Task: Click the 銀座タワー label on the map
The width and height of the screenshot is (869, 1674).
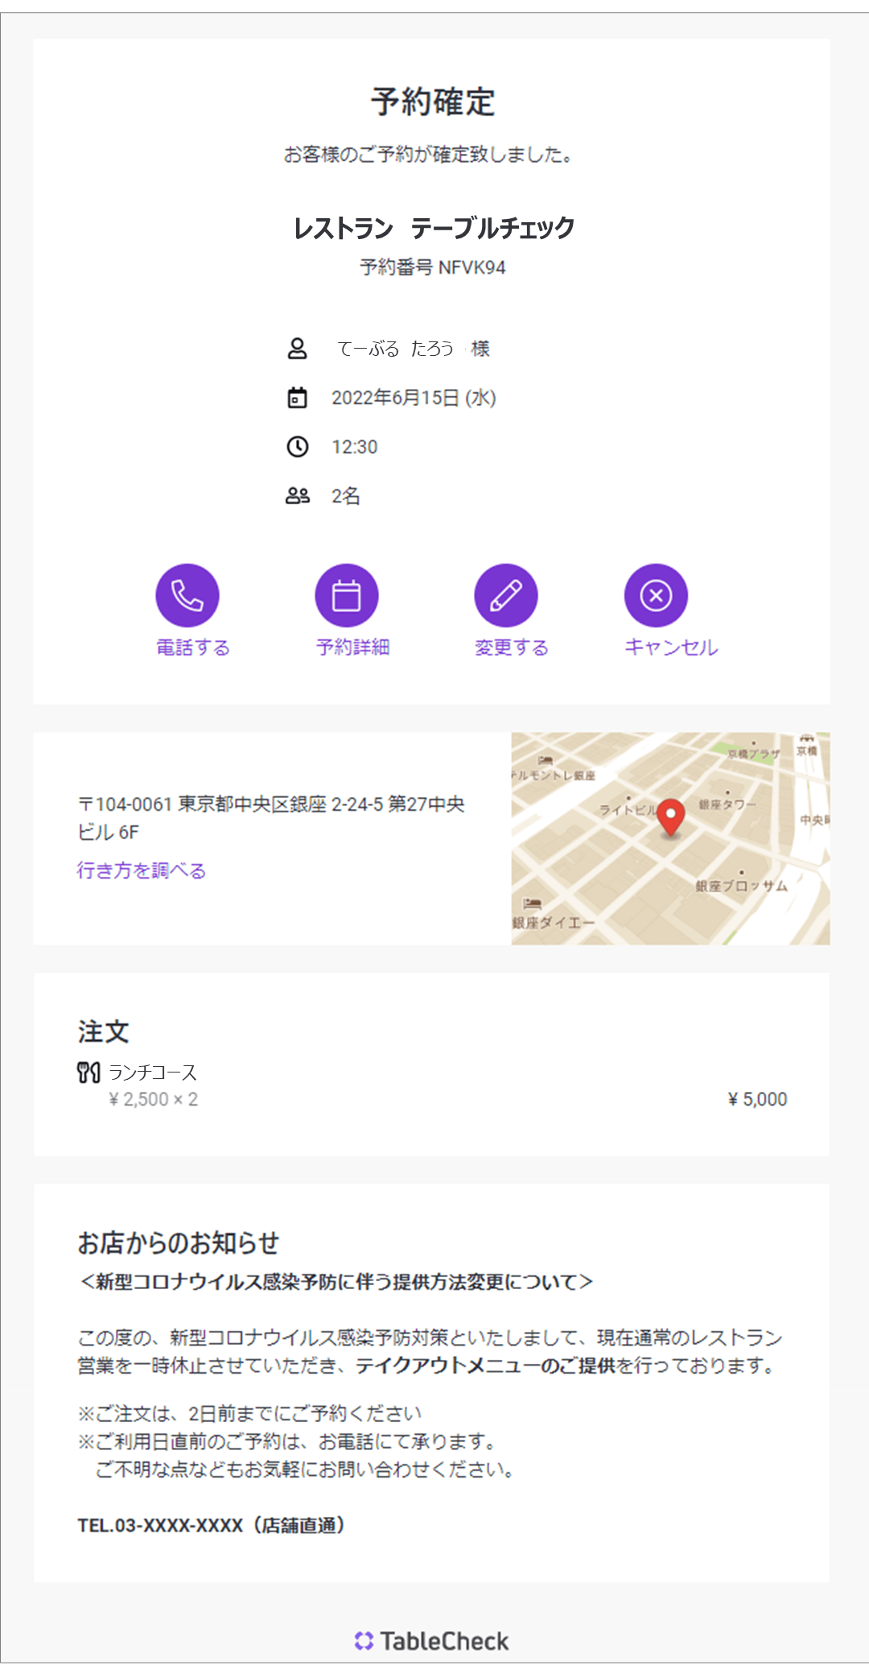Action: 727,804
